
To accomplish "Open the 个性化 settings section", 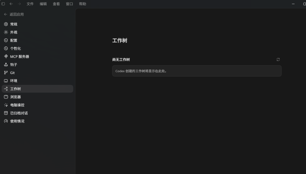I will pyautogui.click(x=38, y=48).
